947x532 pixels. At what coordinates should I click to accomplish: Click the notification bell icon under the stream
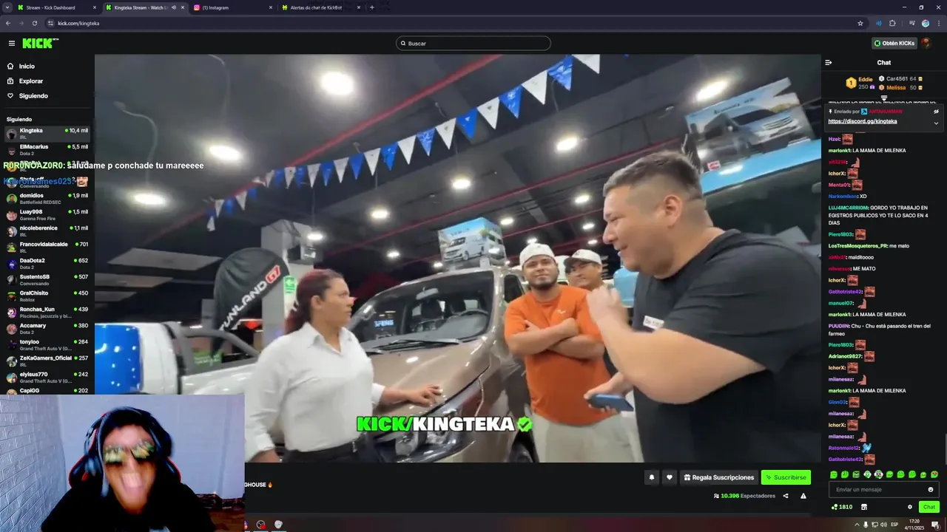[x=652, y=477]
